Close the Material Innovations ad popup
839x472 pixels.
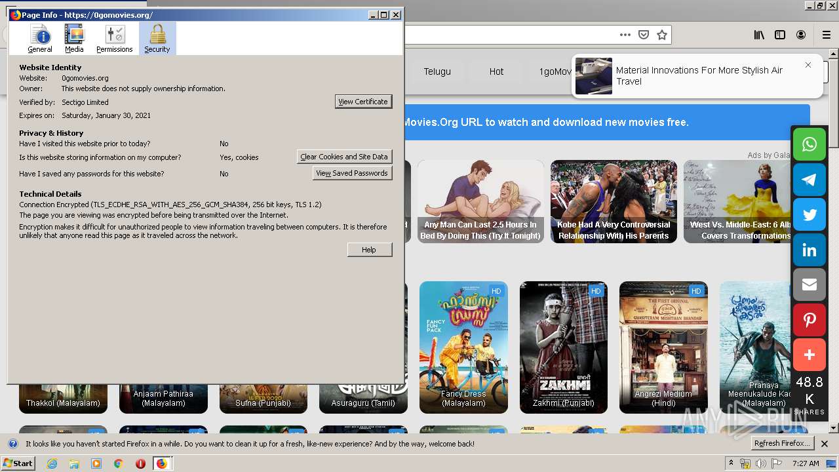click(808, 65)
